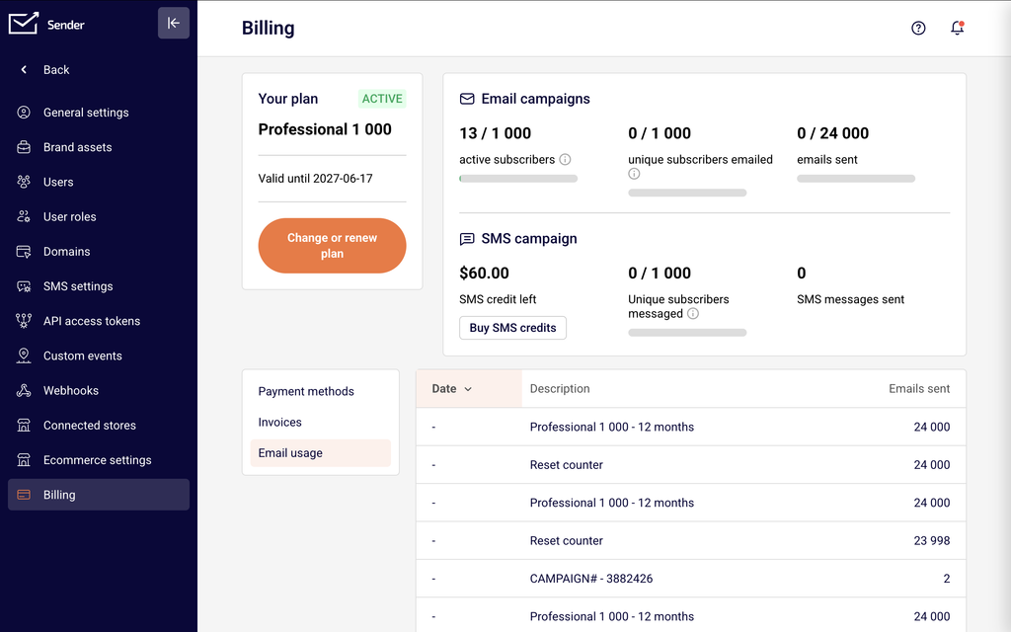Click the Users group icon
Viewport: 1011px width, 632px height.
pyautogui.click(x=24, y=182)
